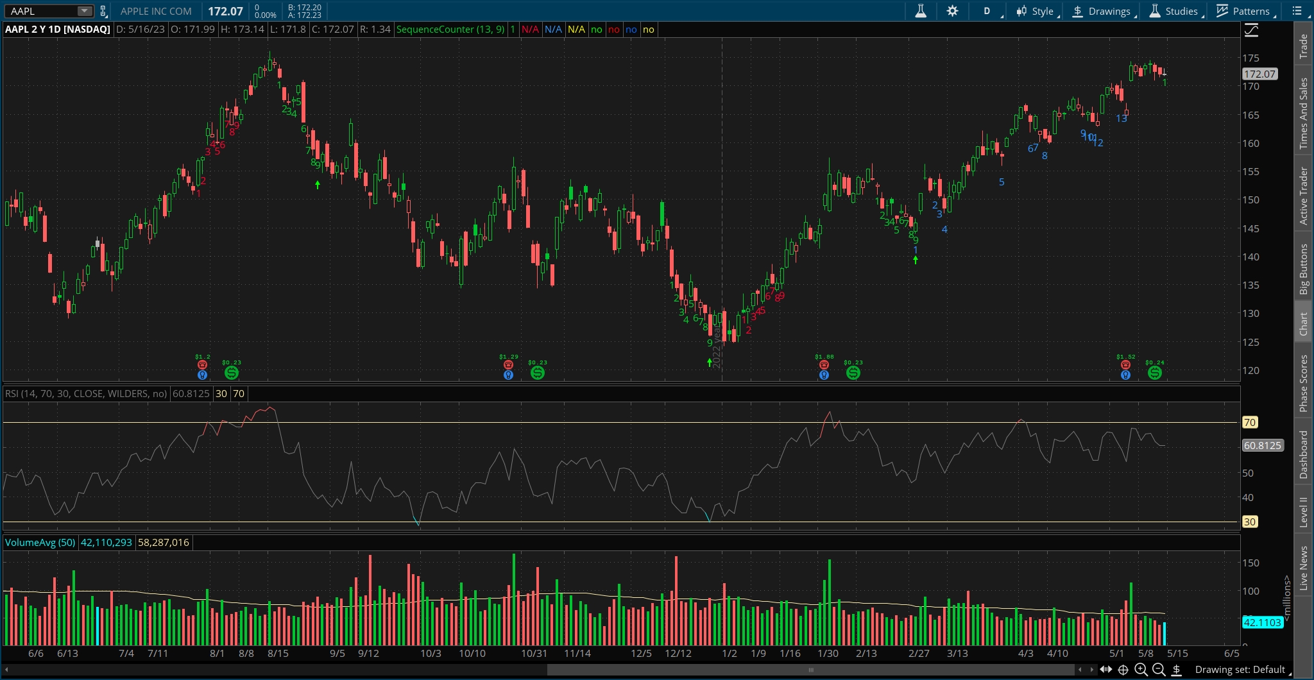Open the Edit Studies flask icon
The width and height of the screenshot is (1314, 680).
pos(921,11)
